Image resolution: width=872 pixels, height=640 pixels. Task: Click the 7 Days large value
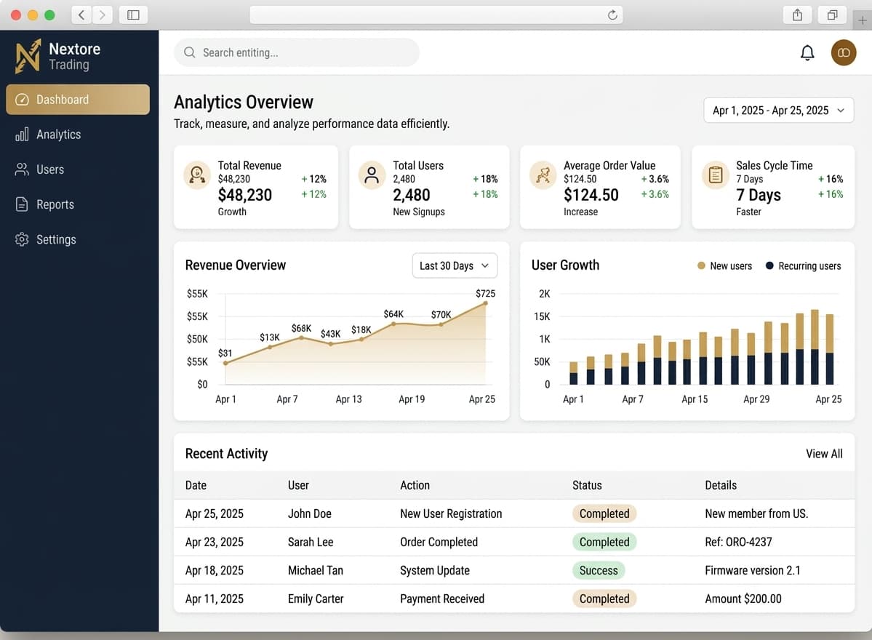759,195
